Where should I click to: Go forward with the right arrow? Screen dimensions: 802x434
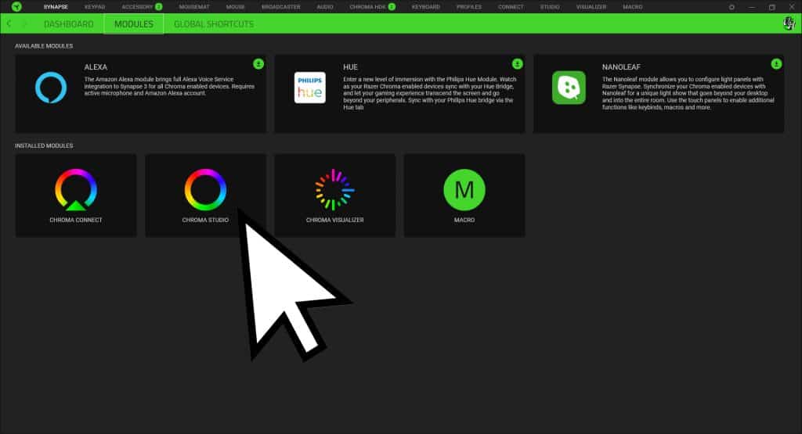click(x=24, y=24)
